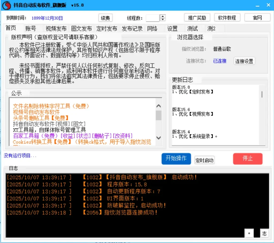Open 连接设置 for the browser
274x243 pixels.
244,61
